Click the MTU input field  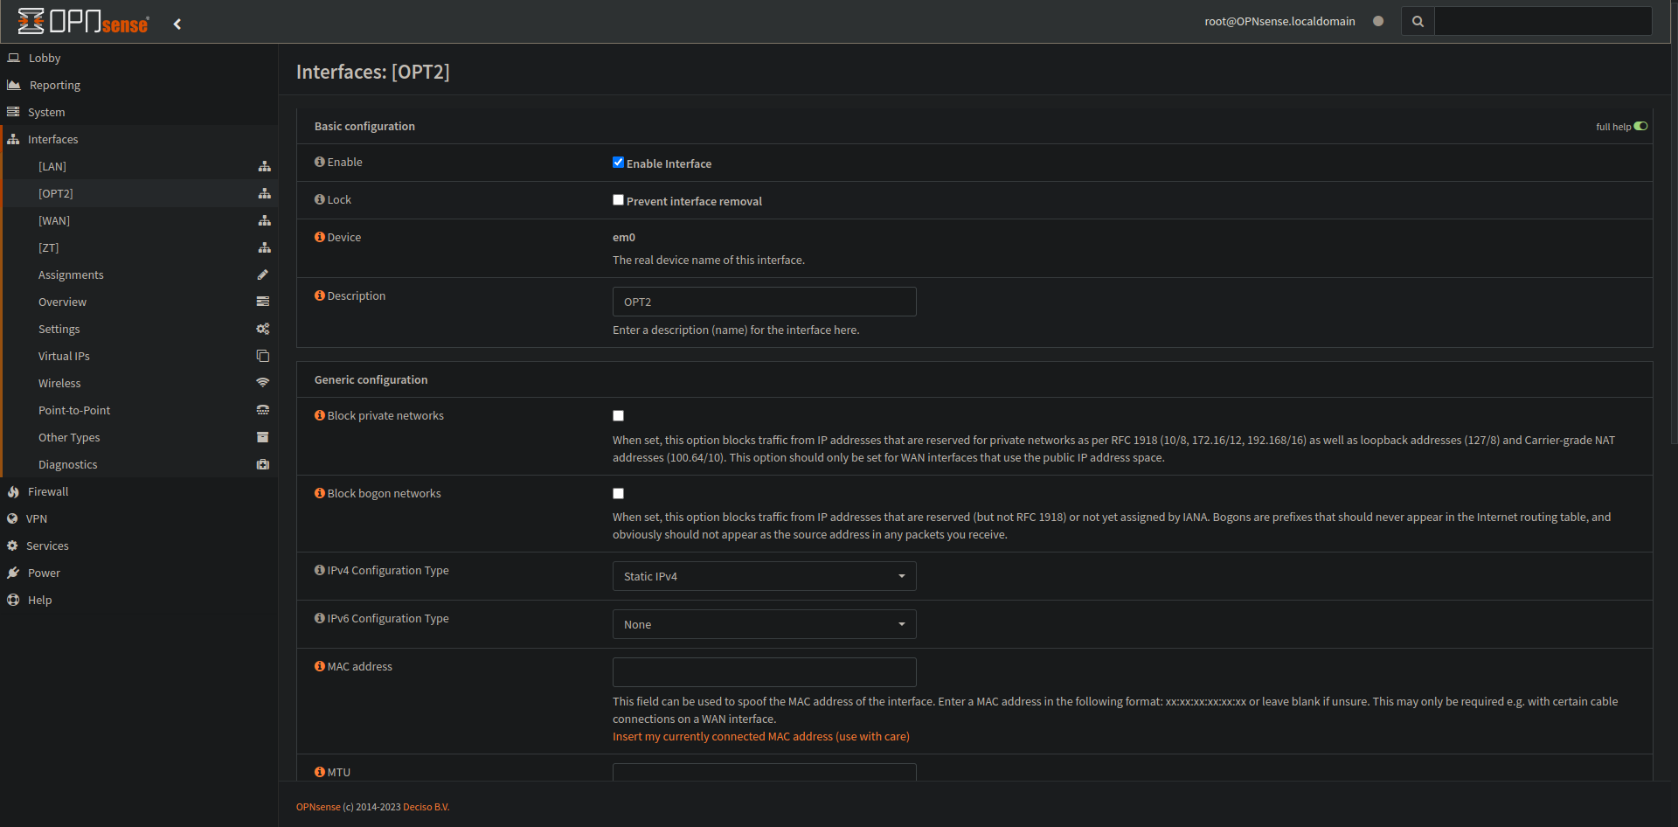764,773
